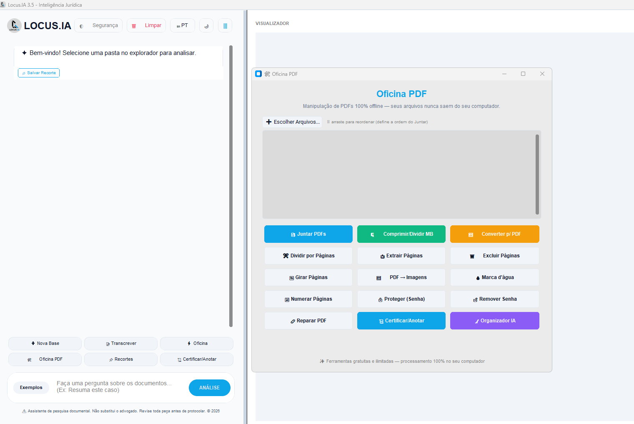Image resolution: width=634 pixels, height=424 pixels.
Task: Click the Limpar trash button
Action: click(x=146, y=25)
